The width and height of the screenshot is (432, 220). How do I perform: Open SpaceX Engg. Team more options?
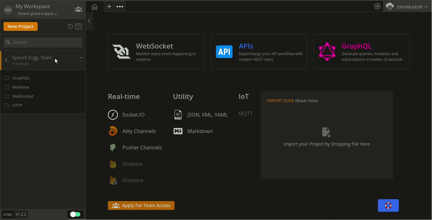coord(81,58)
